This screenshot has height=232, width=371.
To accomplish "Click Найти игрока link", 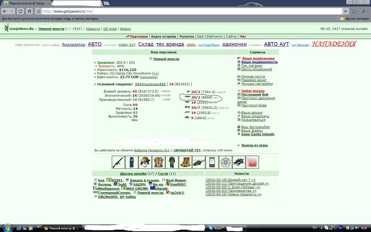I will 253,91.
